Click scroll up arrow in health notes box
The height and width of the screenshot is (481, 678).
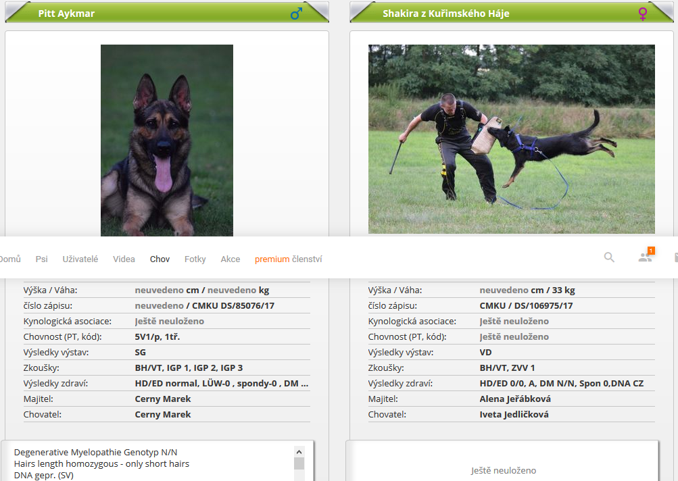coord(299,451)
